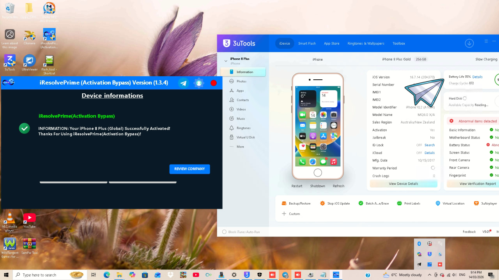
Task: Select the iDevice tab
Action: click(x=285, y=44)
